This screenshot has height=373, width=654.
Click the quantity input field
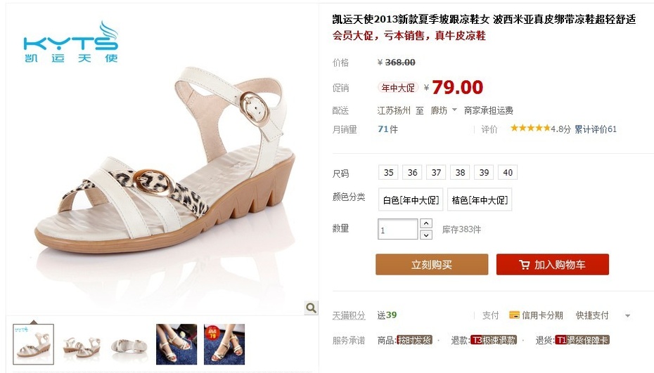(397, 229)
